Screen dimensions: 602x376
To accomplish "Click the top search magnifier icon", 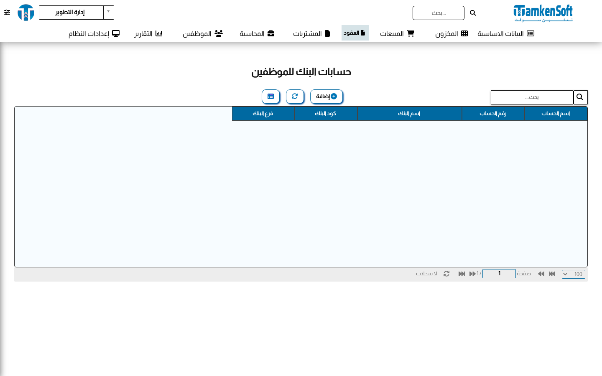I will (473, 13).
